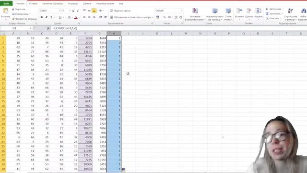Switch to the Данные tab
The width and height of the screenshot is (307, 173).
pos(87,3)
